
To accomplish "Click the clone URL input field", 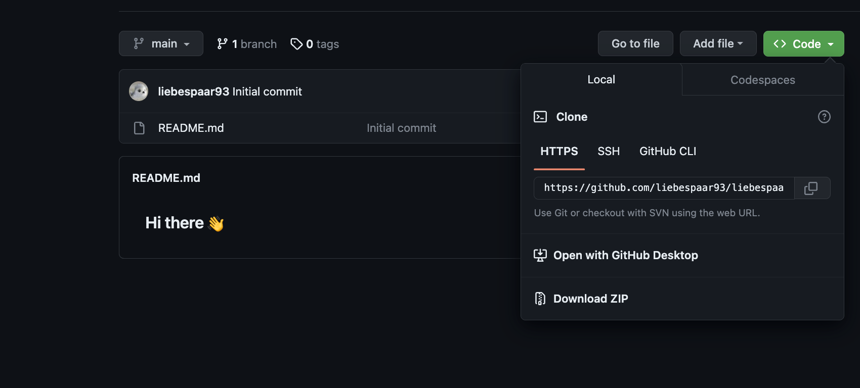I will coord(664,188).
